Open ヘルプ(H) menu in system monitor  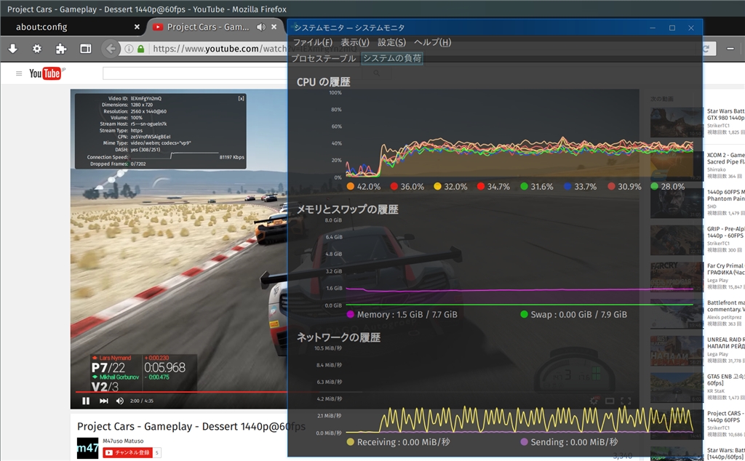432,42
